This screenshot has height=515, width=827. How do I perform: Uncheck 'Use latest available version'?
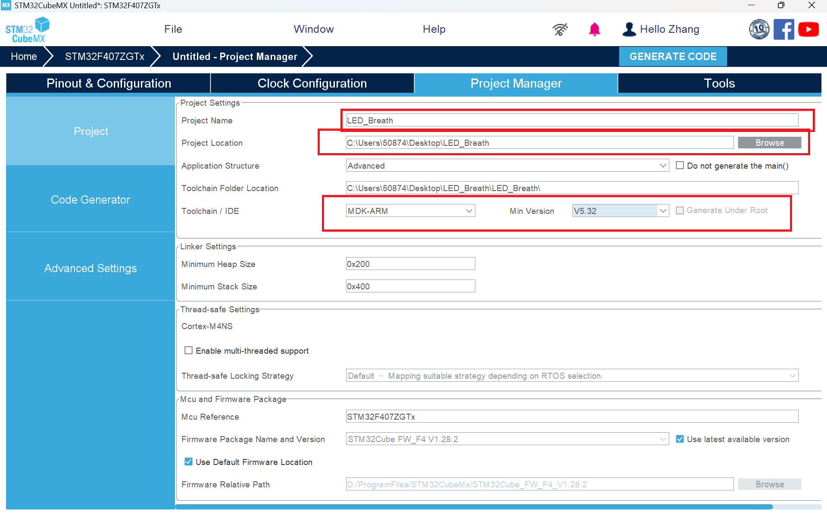pos(680,439)
